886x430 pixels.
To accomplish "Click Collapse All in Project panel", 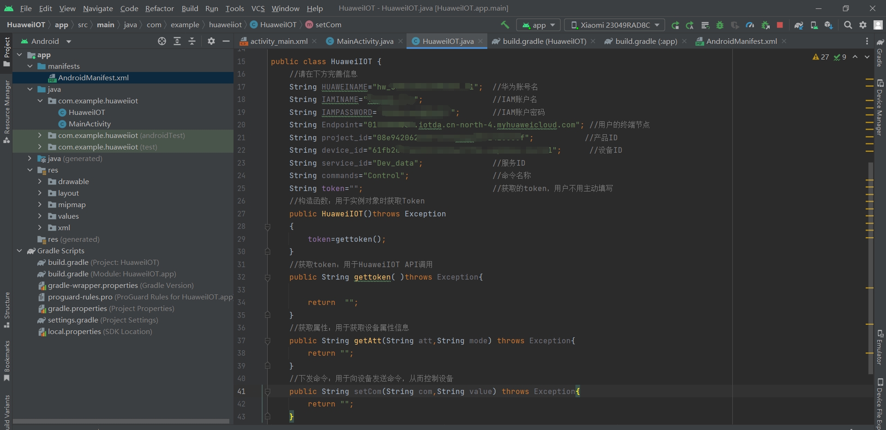I will coord(192,41).
